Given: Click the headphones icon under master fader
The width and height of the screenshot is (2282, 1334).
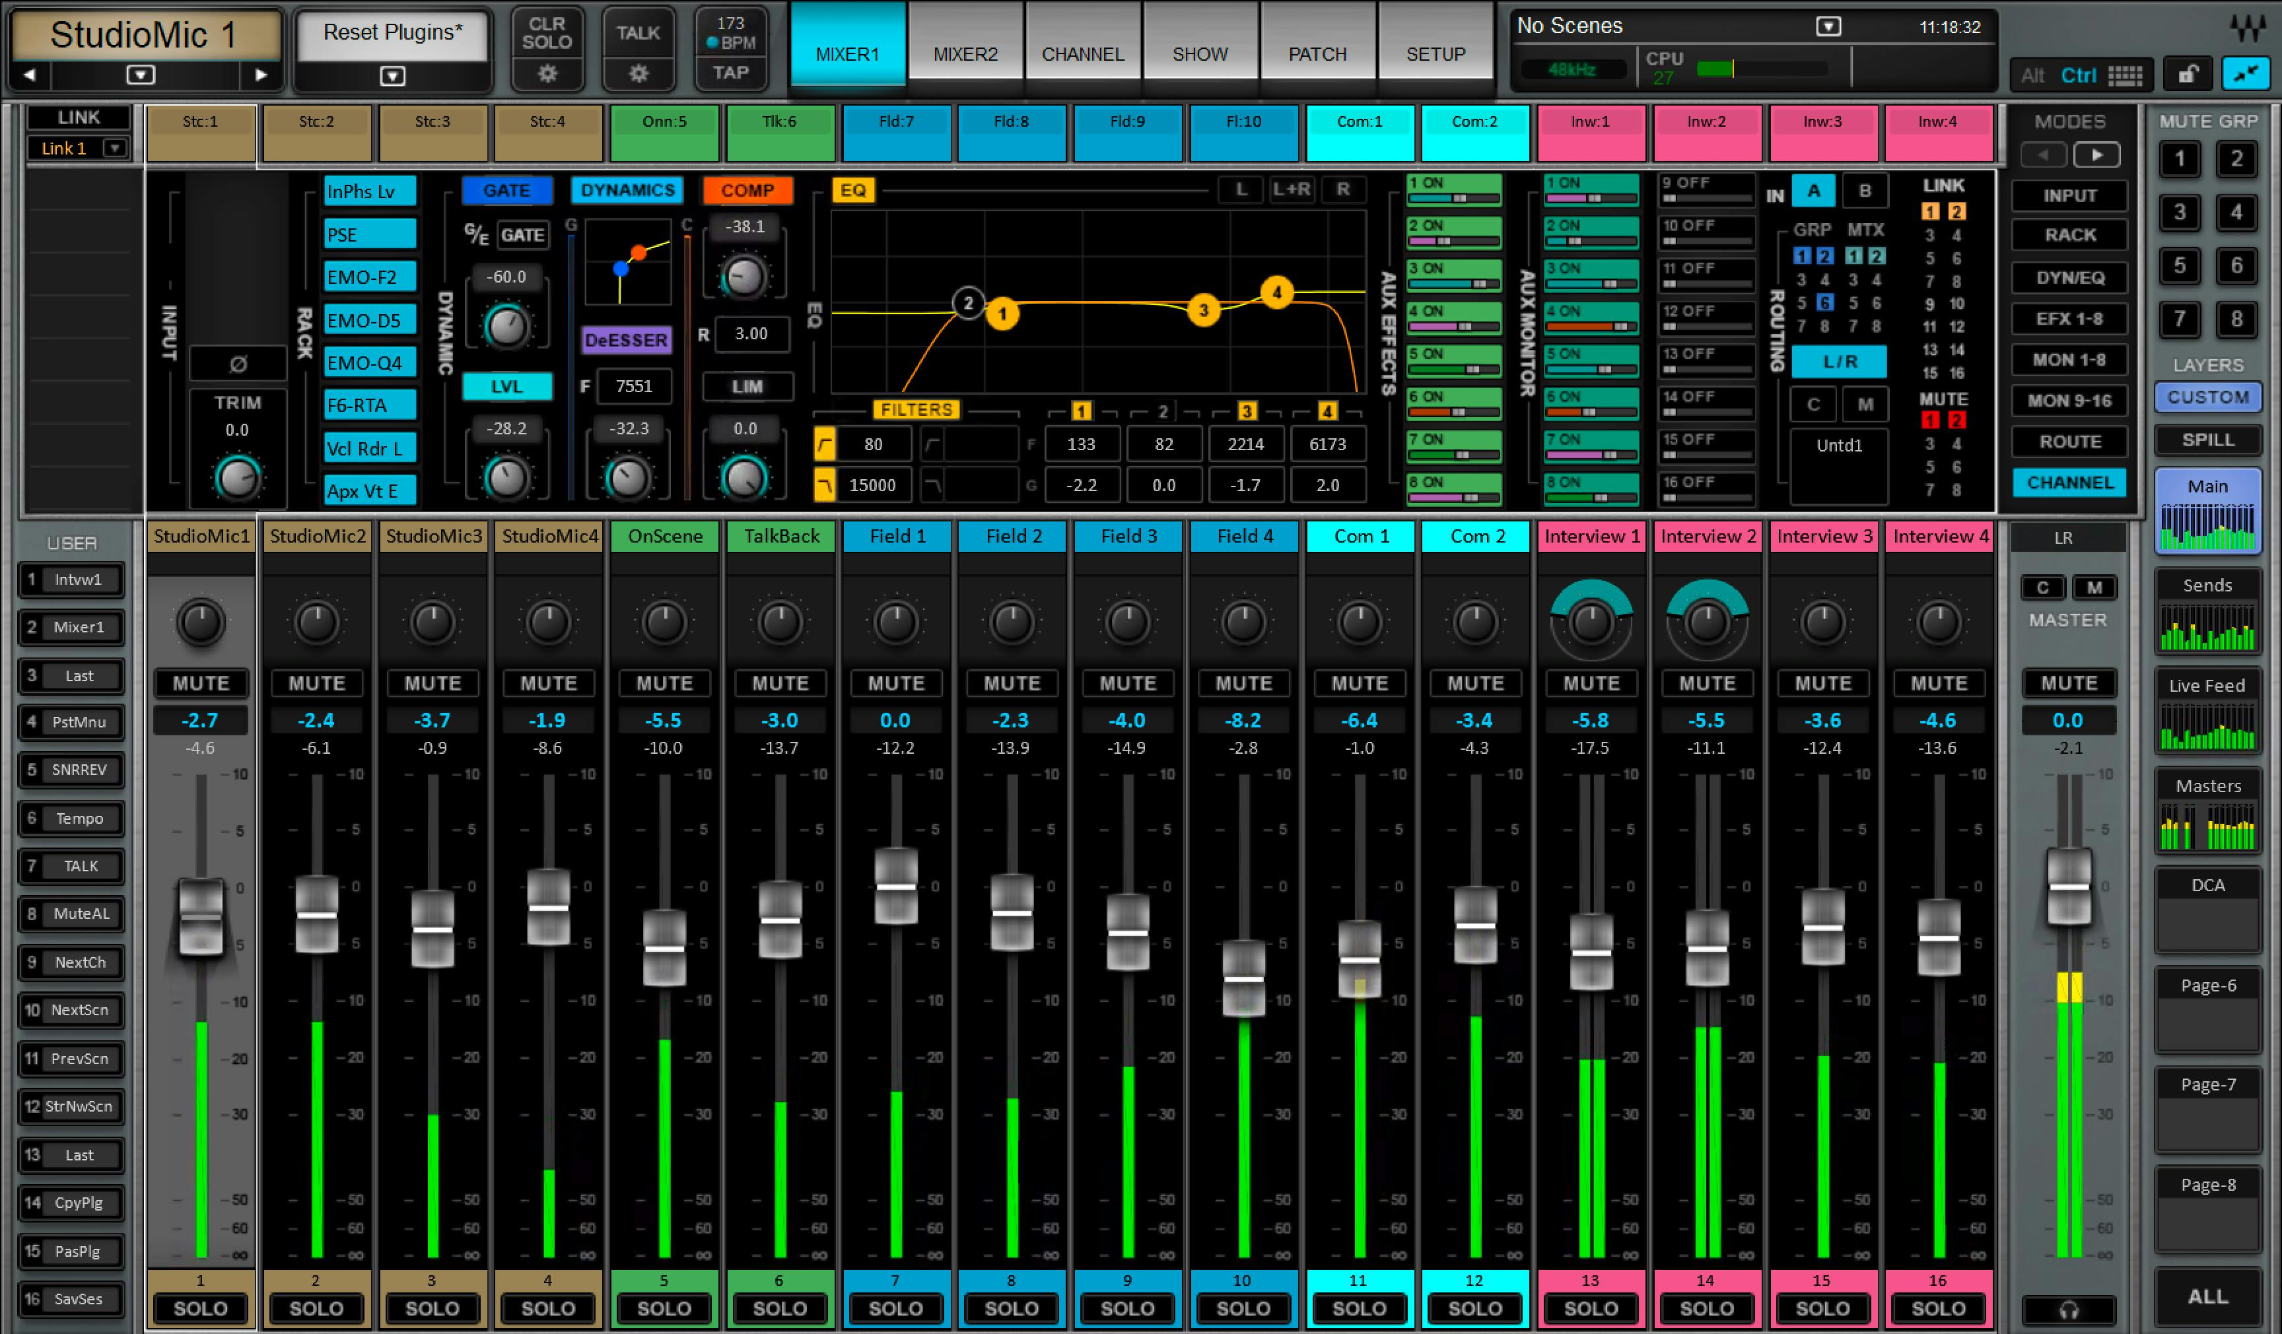Looking at the screenshot, I should tap(2068, 1309).
